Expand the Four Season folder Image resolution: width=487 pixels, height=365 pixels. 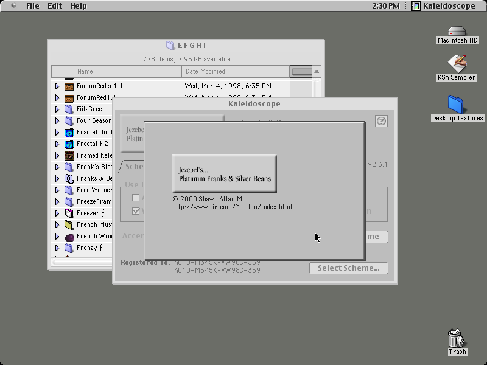click(x=57, y=120)
